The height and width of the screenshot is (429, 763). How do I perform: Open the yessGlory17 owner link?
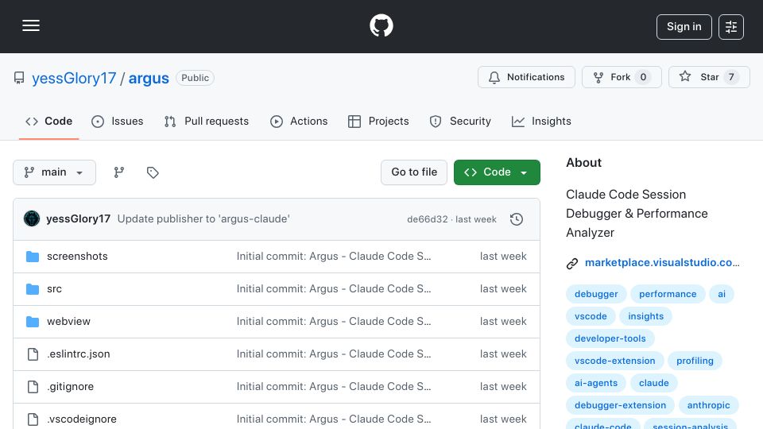pyautogui.click(x=74, y=79)
